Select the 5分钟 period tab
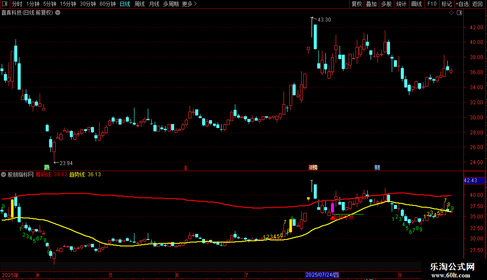Screen dimensions: 487x280 tap(50, 4)
